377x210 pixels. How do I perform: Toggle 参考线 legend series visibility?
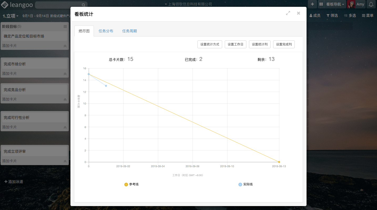click(x=131, y=185)
